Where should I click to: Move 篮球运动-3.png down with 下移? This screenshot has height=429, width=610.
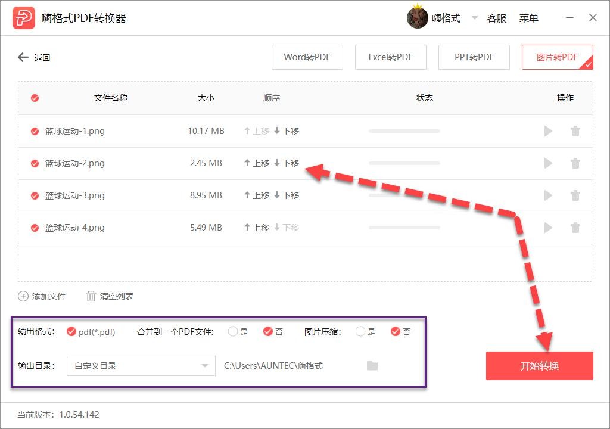287,195
